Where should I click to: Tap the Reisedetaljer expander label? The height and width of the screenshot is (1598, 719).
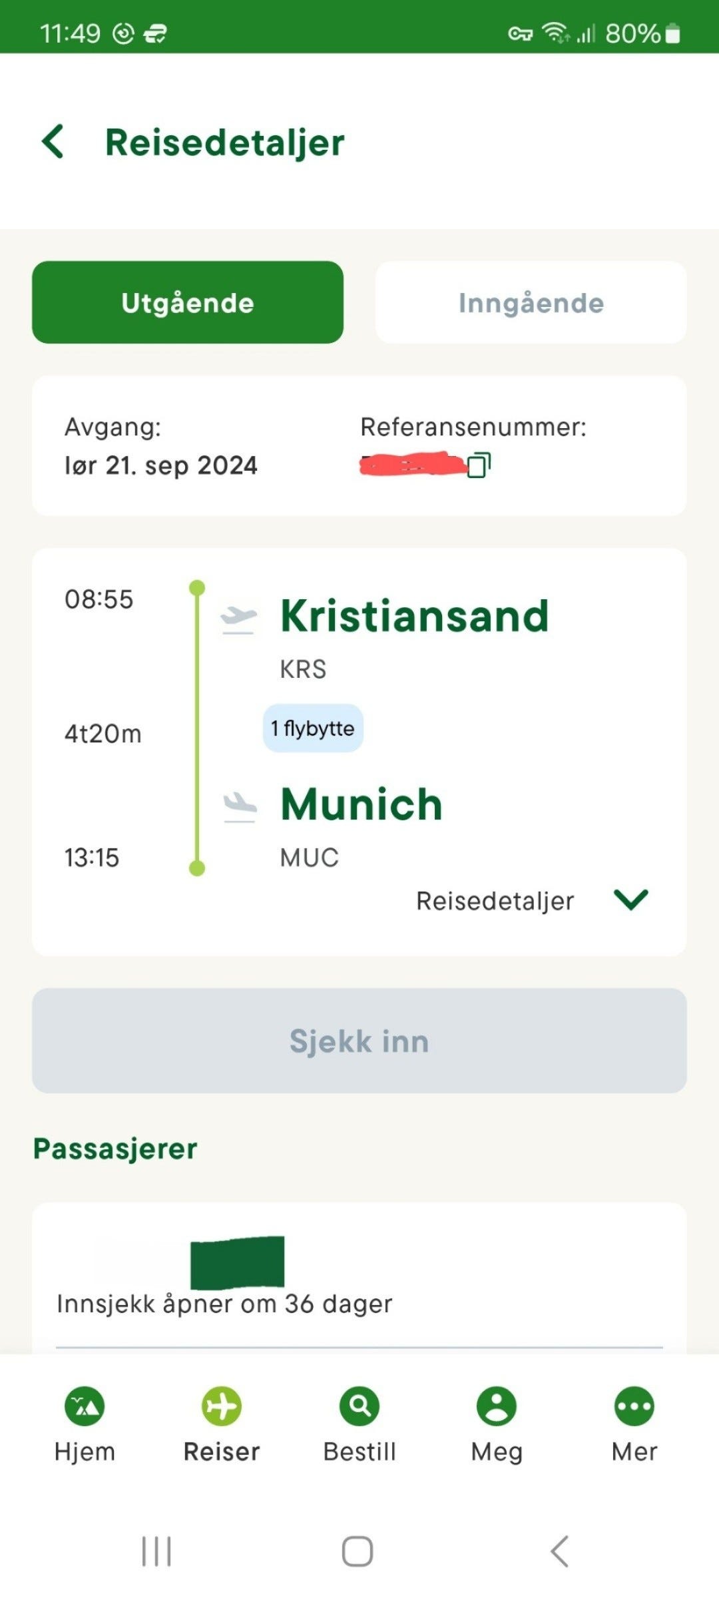(x=495, y=901)
